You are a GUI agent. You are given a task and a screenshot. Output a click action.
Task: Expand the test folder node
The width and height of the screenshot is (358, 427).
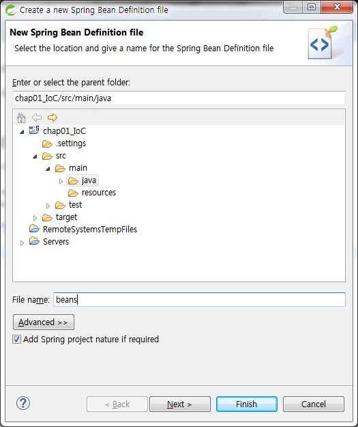click(48, 206)
